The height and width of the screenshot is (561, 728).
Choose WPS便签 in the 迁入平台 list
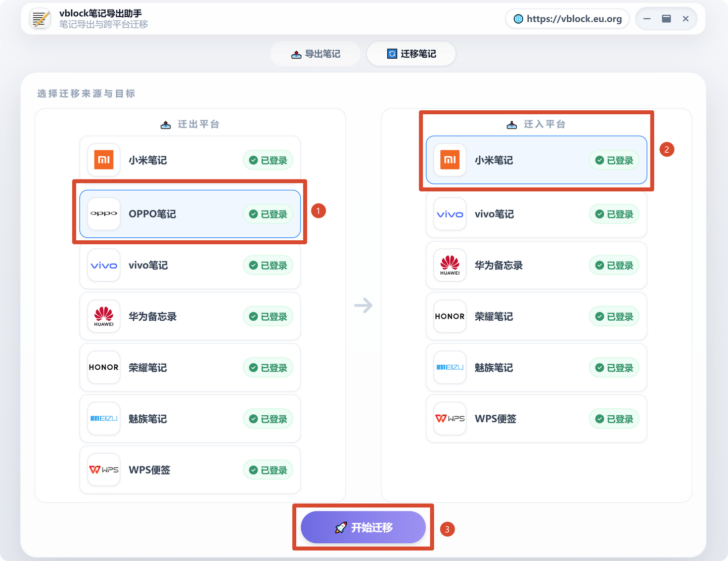point(536,418)
